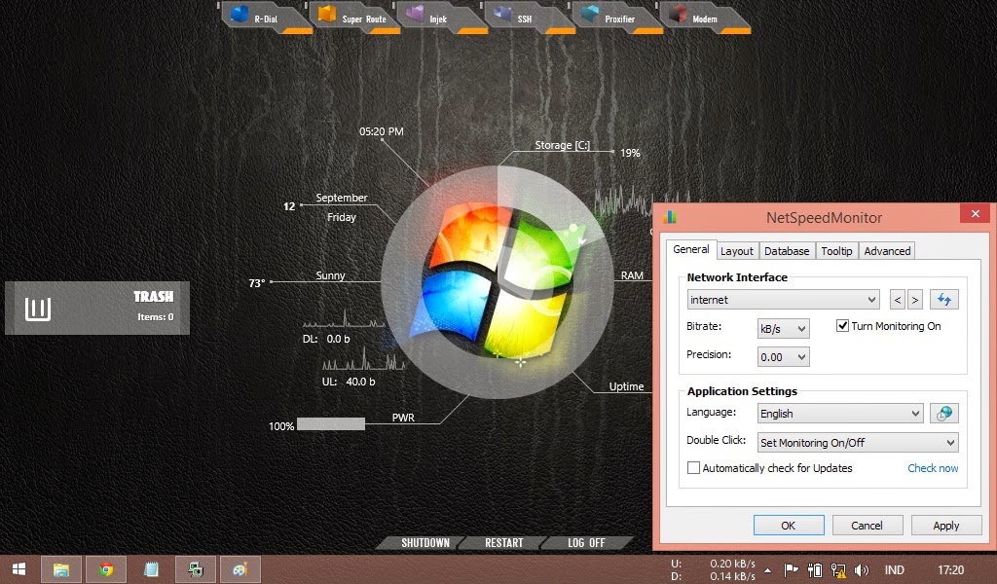The width and height of the screenshot is (997, 584).
Task: Click the LOG OFF button on desktop
Action: click(586, 543)
